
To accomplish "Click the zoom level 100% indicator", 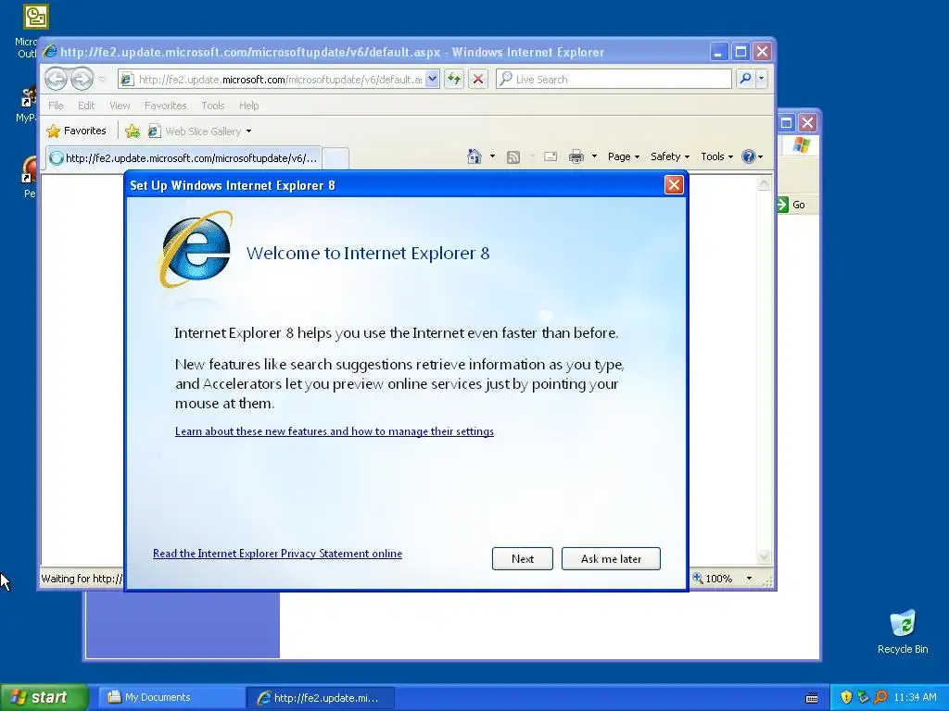I will 713,579.
